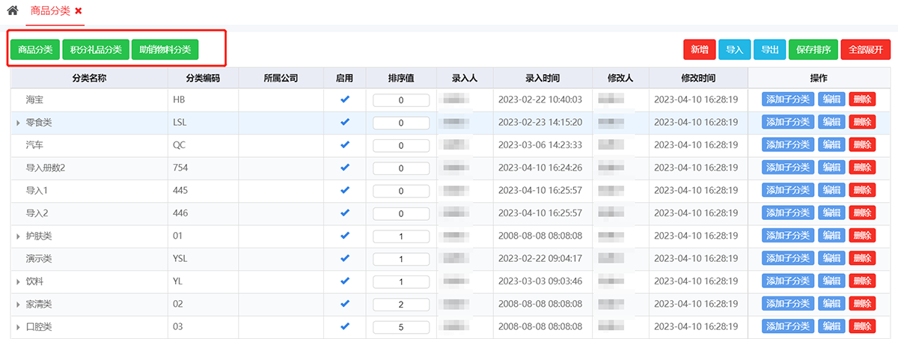
Task: Expand the 饮料 category row
Action: coord(18,282)
